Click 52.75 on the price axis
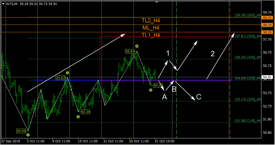Image resolution: width=275 pixels, height=145 pixels. pyautogui.click(x=267, y=106)
